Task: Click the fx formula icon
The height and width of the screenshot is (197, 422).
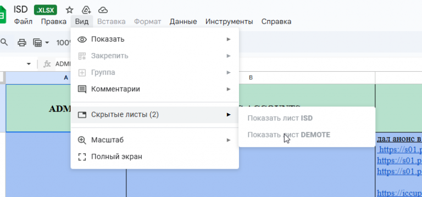Action: (47, 64)
